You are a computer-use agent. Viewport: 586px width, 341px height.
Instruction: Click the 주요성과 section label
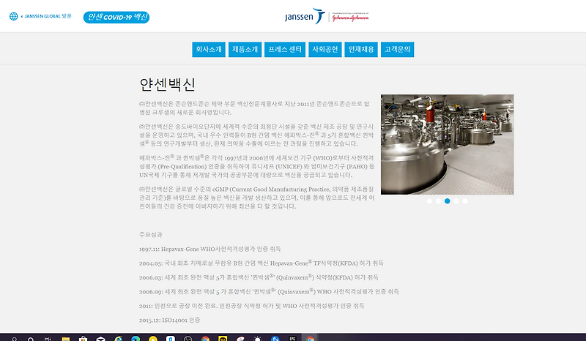(x=151, y=235)
